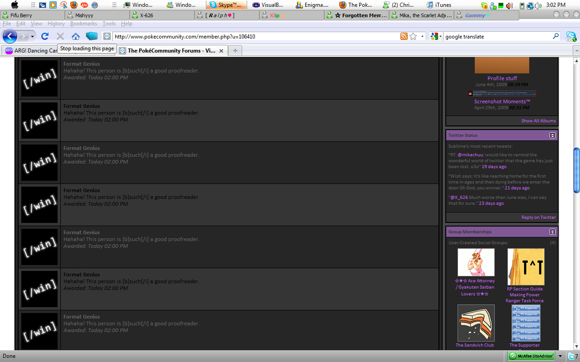Open a new tab with plus button
The height and width of the screenshot is (362, 580).
pyautogui.click(x=235, y=51)
